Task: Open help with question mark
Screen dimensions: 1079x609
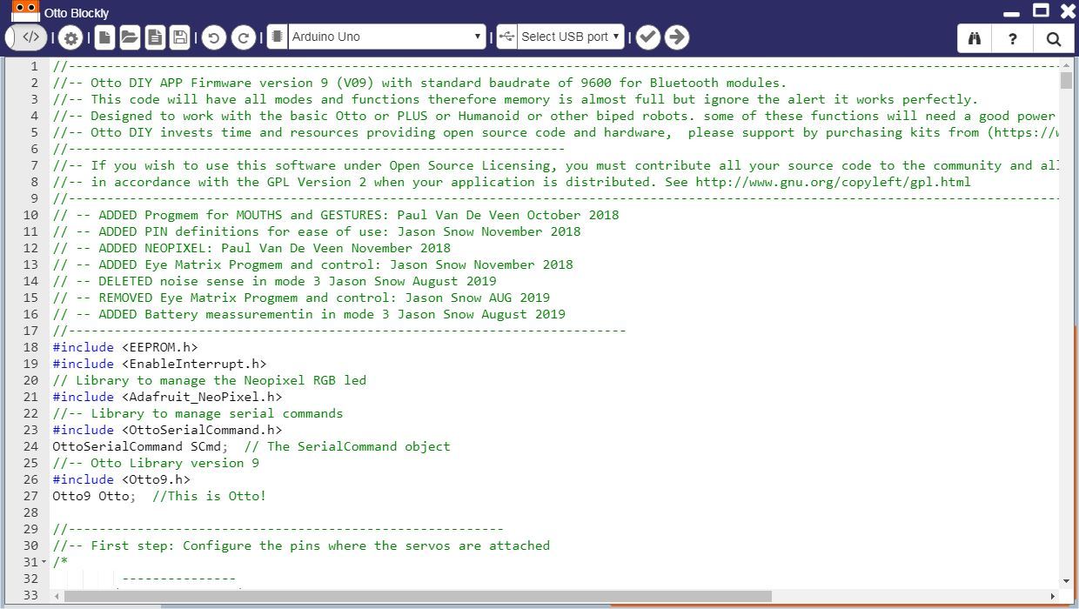Action: pos(1013,38)
